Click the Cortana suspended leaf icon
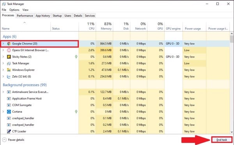 point(76,111)
